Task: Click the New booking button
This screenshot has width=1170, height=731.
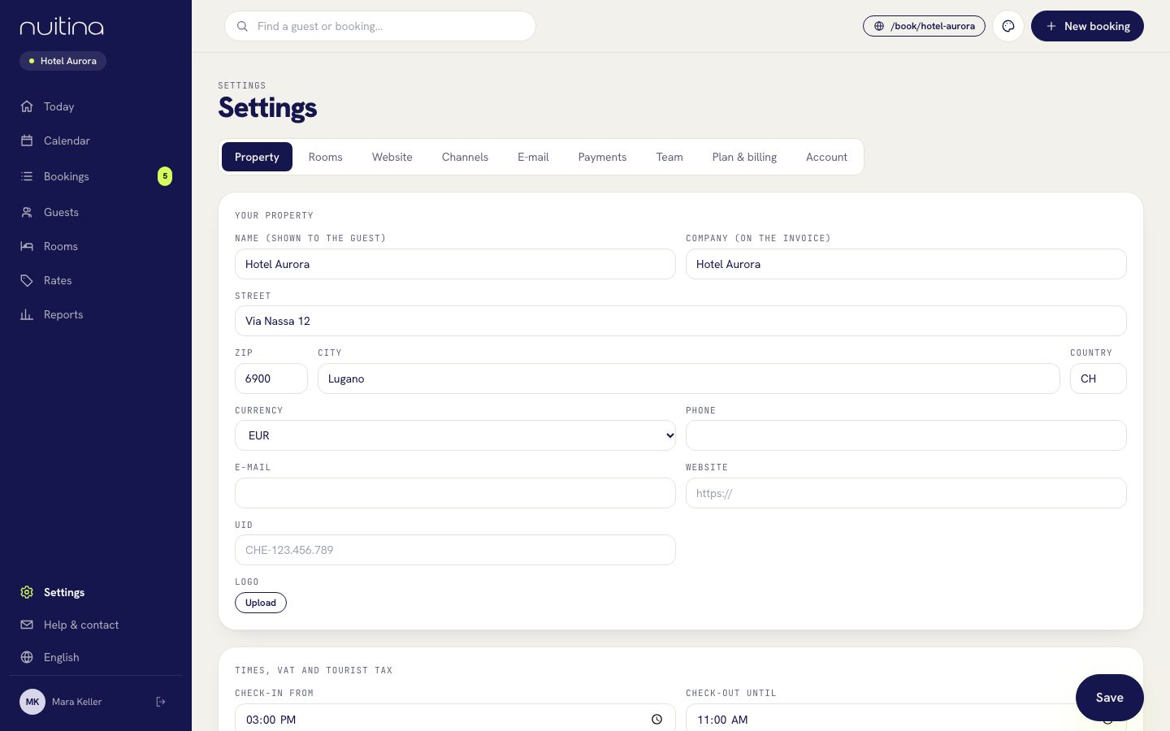Action: (x=1087, y=26)
